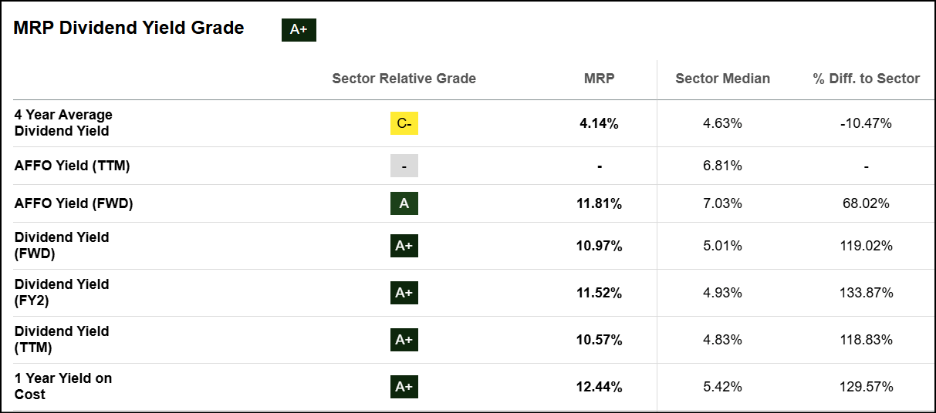Screen dimensions: 936x413
Task: Click the A+ badge for 1 Year Yield on Cost
Action: pos(404,387)
